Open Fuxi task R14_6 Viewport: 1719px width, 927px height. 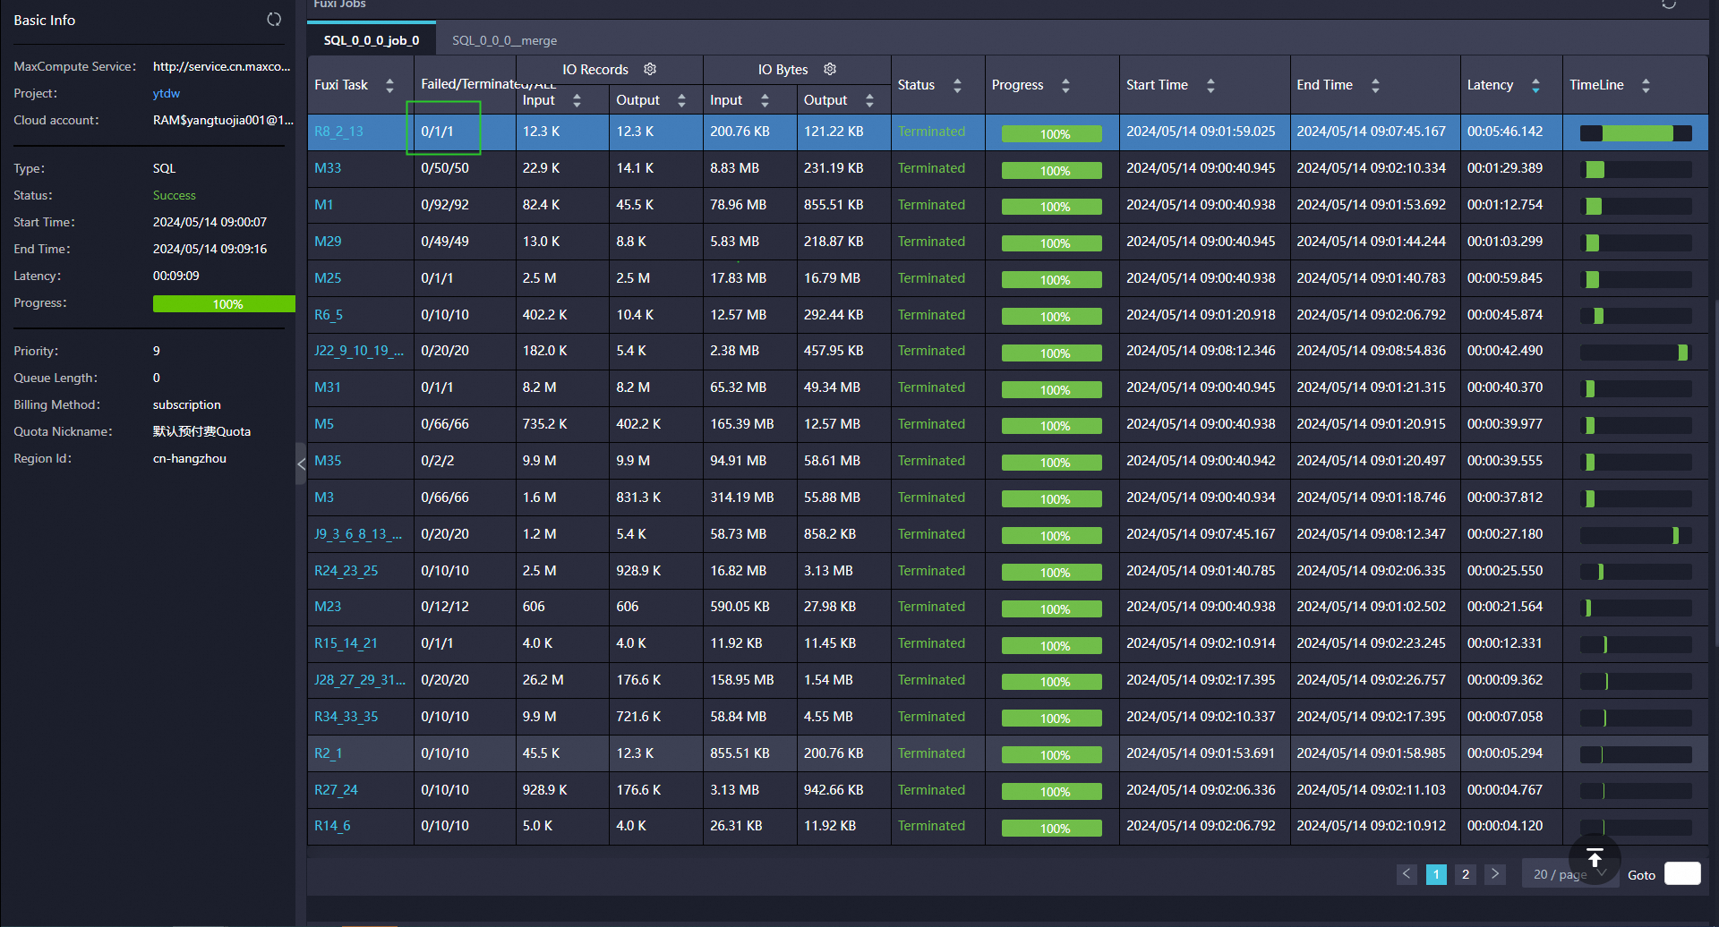pyautogui.click(x=332, y=826)
